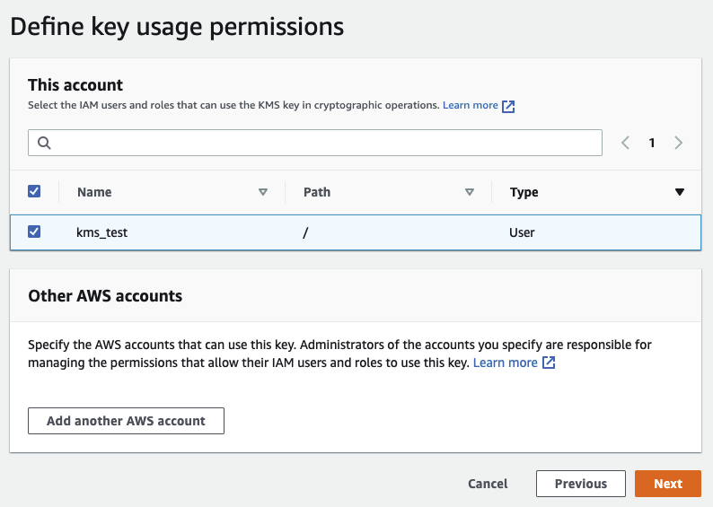Click the Name column header label
Screen dimensions: 713x507
tap(94, 192)
